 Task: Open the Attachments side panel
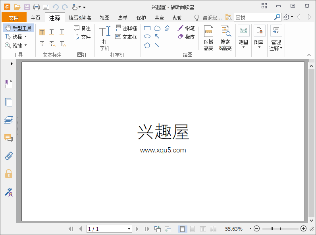(9, 156)
